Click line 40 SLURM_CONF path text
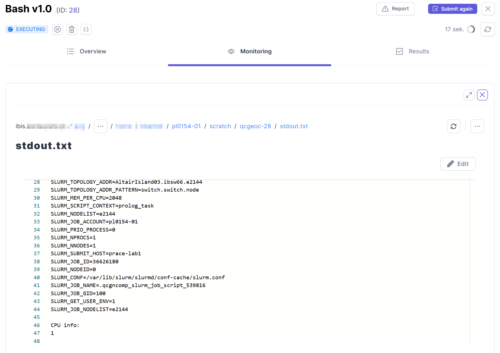 pyautogui.click(x=138, y=278)
